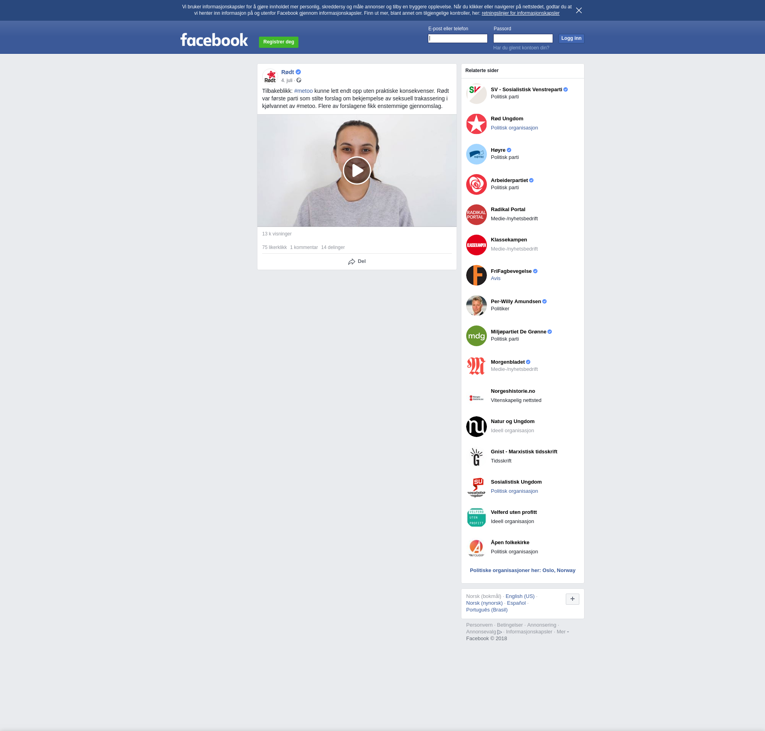The width and height of the screenshot is (765, 731).
Task: Open the Norgeshistorie.no page name
Action: click(x=513, y=391)
